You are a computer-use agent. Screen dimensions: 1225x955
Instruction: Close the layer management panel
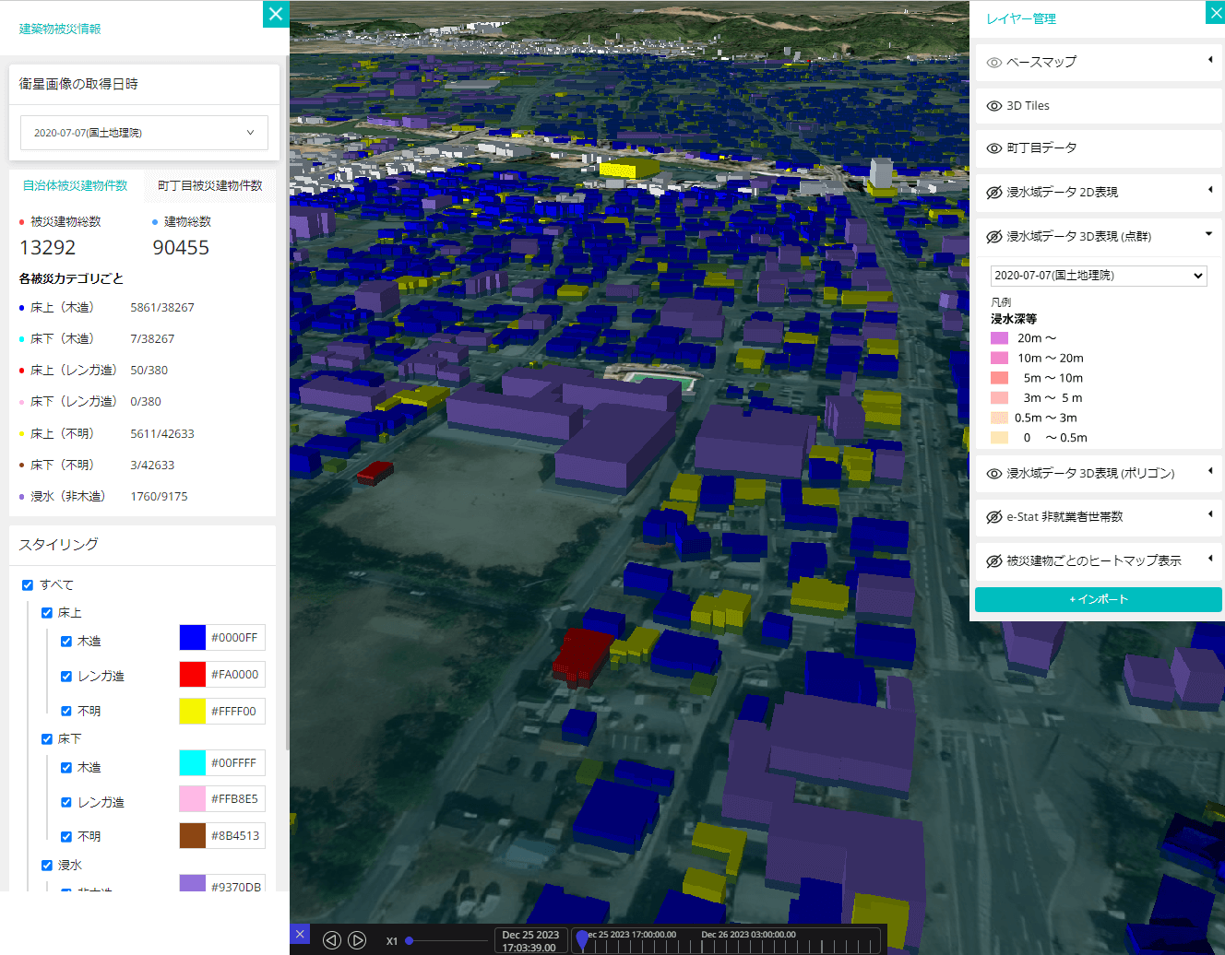[x=1216, y=12]
